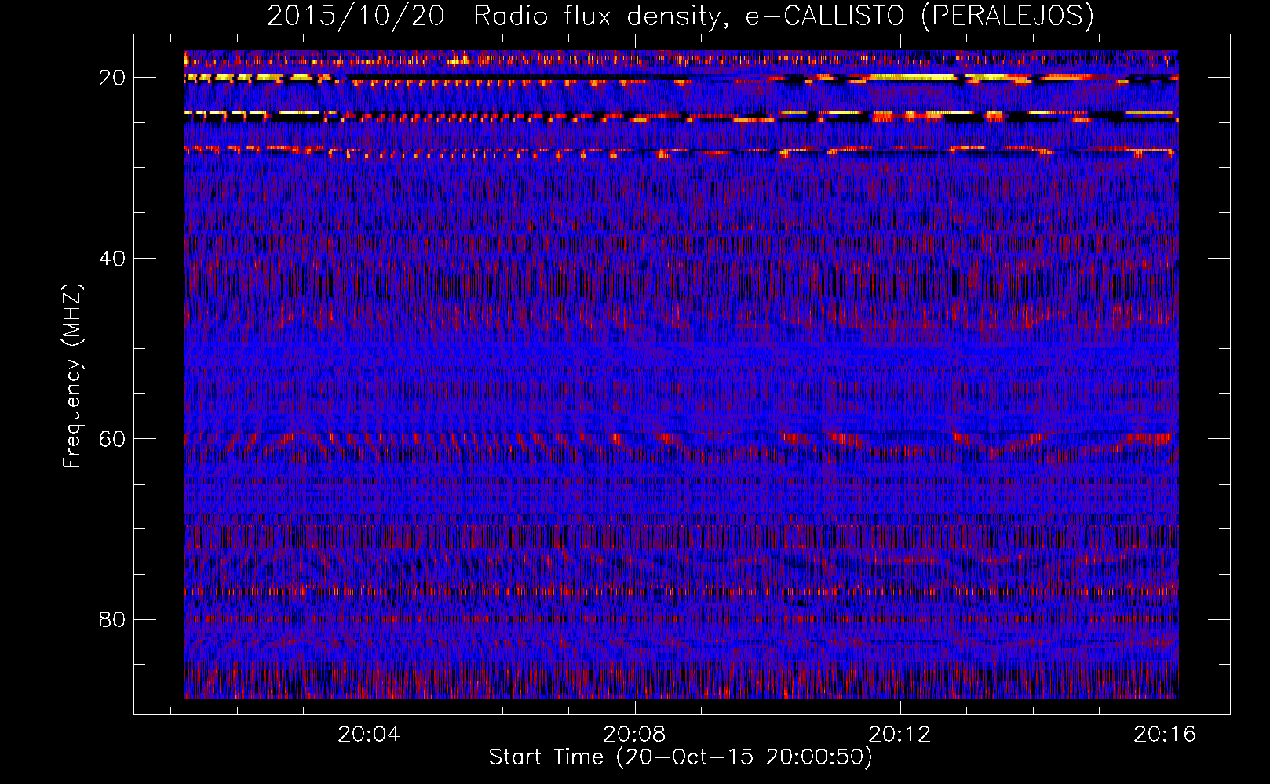Click the 'Frequency (MHZ)' axis label

pos(72,376)
